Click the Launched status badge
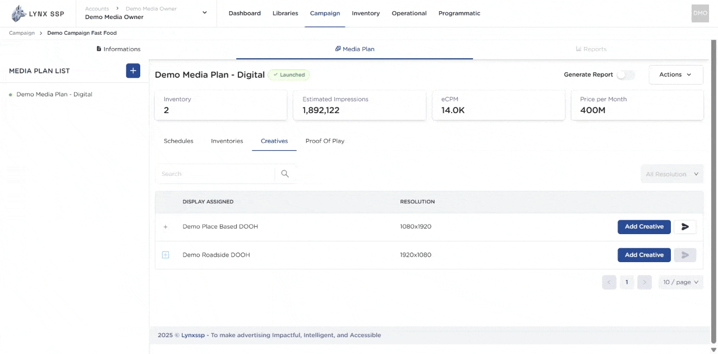The height and width of the screenshot is (354, 718). pos(288,75)
